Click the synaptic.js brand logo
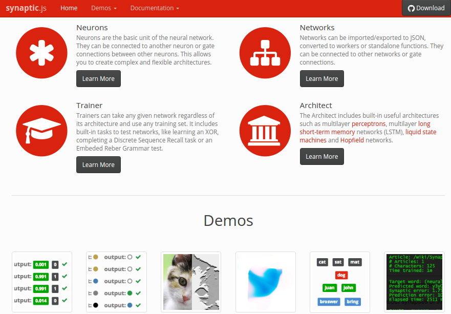This screenshot has height=314, width=451. coord(26,8)
